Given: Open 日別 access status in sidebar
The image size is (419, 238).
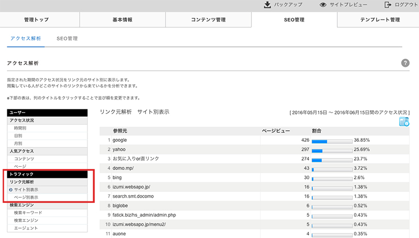Looking at the screenshot, I should click(18, 135).
